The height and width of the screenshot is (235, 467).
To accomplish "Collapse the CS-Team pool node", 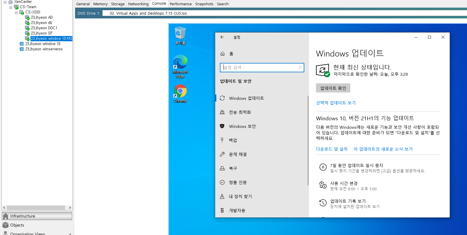I will click(x=11, y=7).
